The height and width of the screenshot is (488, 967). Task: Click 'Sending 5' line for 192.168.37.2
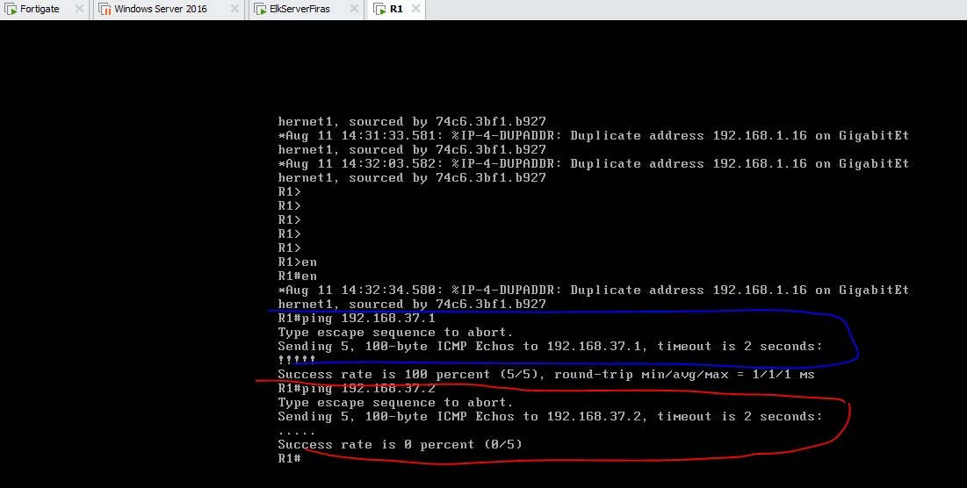pyautogui.click(x=550, y=417)
